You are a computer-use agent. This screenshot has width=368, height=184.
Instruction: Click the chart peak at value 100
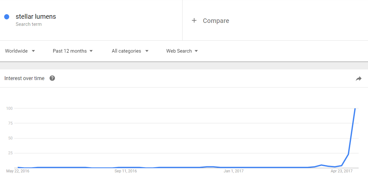coord(355,108)
